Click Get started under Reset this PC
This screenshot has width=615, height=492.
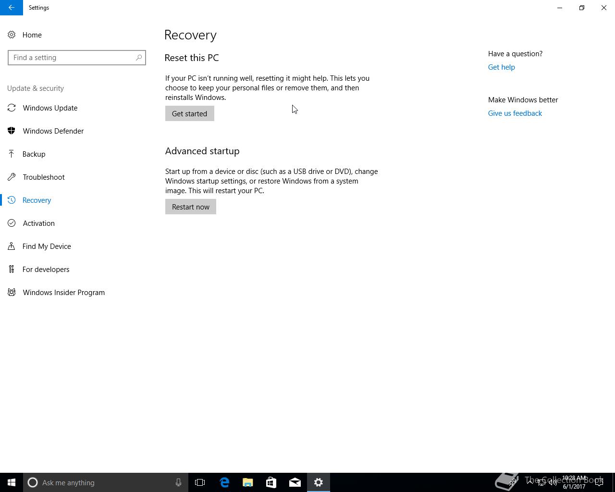point(190,113)
